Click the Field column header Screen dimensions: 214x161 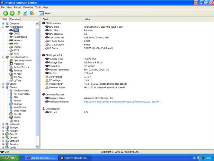(x=62, y=19)
